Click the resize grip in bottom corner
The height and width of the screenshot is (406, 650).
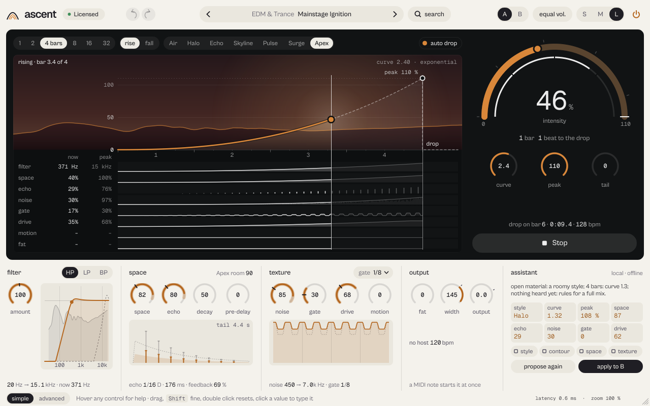click(645, 401)
